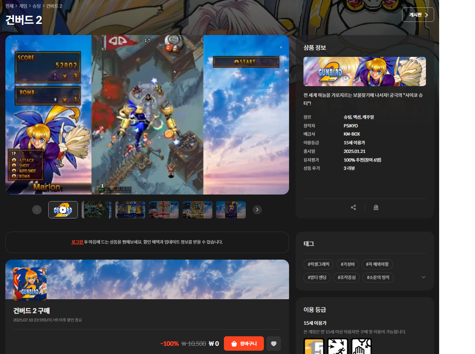
Task: Click the Gunbird 2 banner image
Action: [365, 71]
